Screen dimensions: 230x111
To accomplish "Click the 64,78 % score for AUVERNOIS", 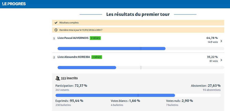I will (x=212, y=38).
